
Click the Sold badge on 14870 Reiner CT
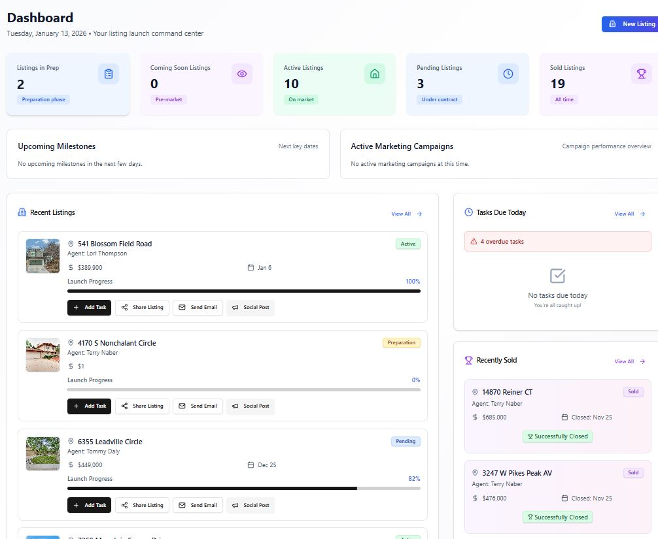coord(633,392)
